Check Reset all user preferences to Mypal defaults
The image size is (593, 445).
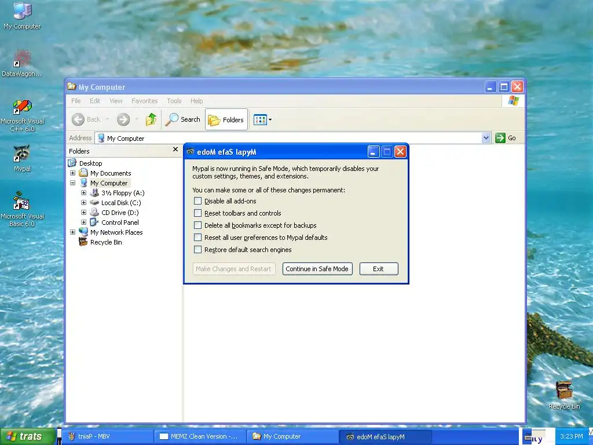197,237
